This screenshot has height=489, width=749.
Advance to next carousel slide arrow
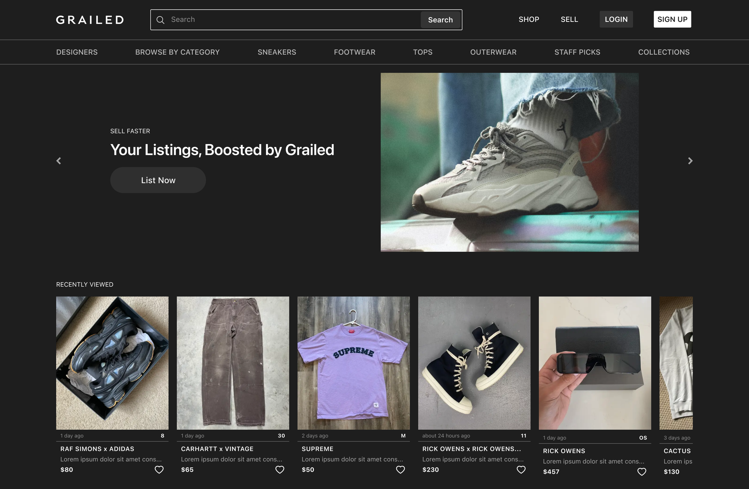click(690, 161)
